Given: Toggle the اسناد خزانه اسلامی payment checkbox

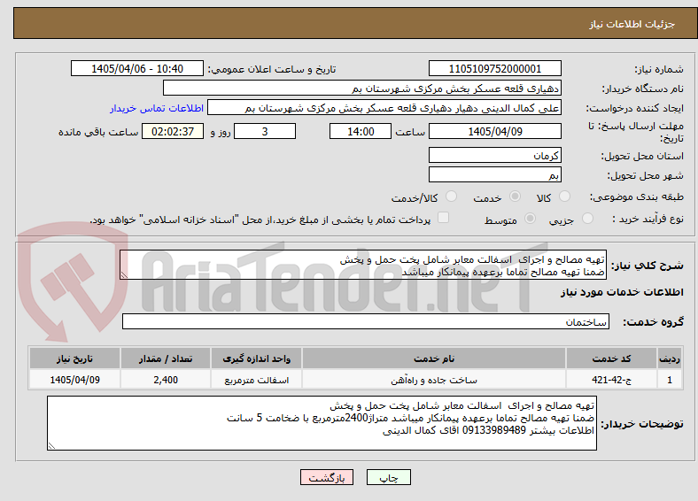Looking at the screenshot, I should [444, 218].
